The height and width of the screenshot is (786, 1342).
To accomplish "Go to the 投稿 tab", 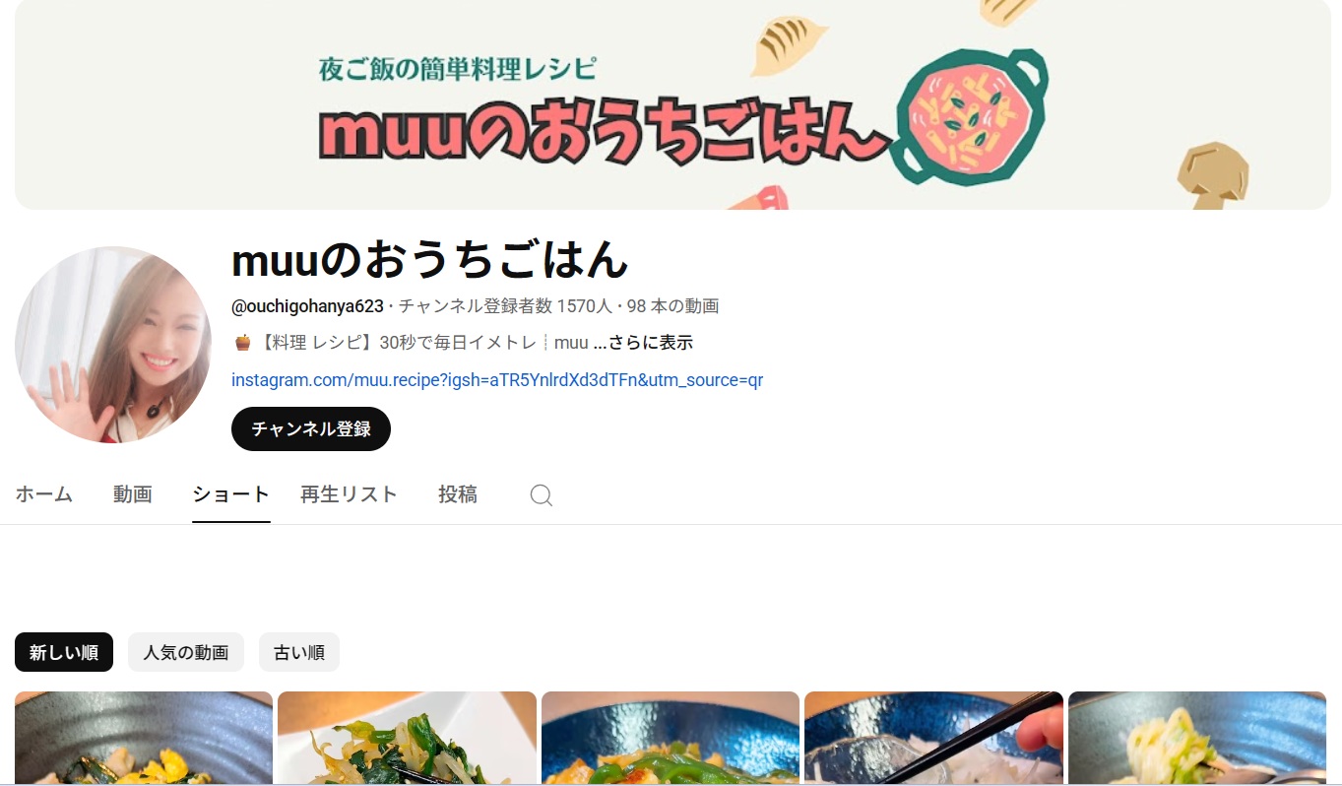I will [458, 494].
